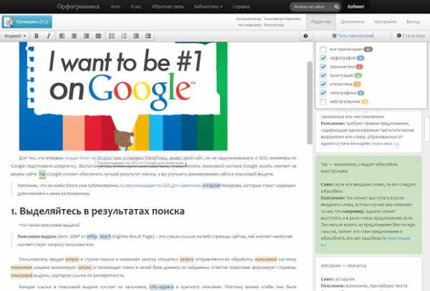
Task: Justify text with the justify icon
Action: (95, 35)
